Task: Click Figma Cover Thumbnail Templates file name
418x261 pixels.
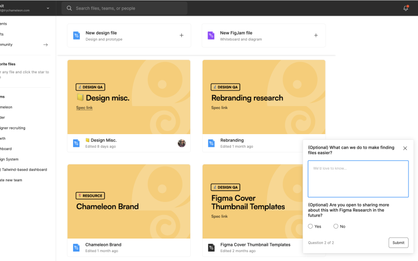Action: click(x=256, y=245)
